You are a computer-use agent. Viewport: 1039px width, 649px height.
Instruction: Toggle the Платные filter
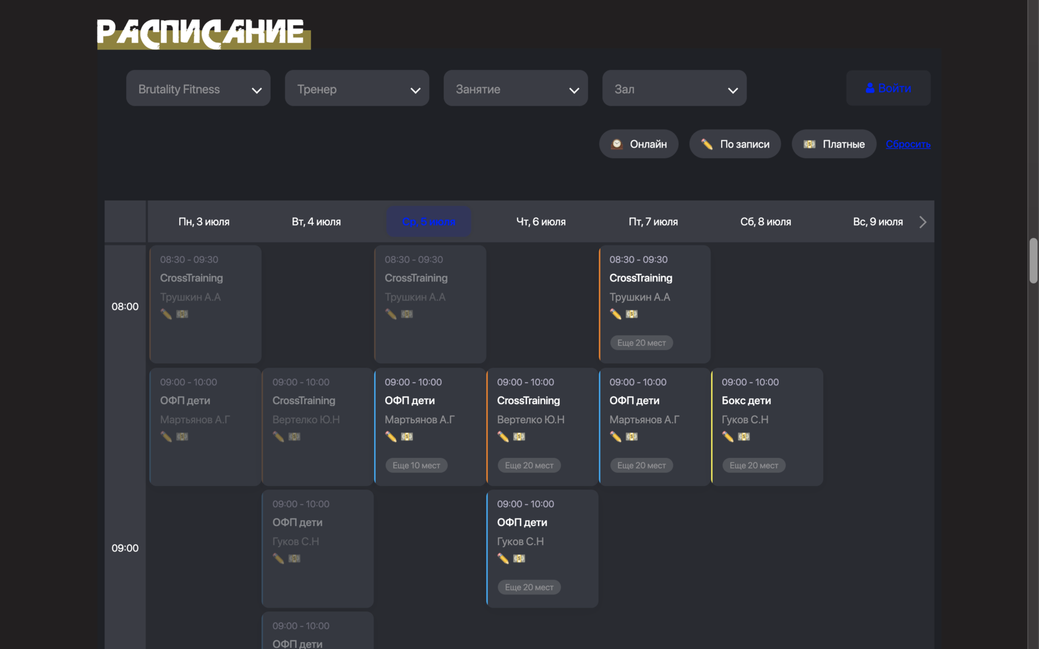pyautogui.click(x=834, y=144)
